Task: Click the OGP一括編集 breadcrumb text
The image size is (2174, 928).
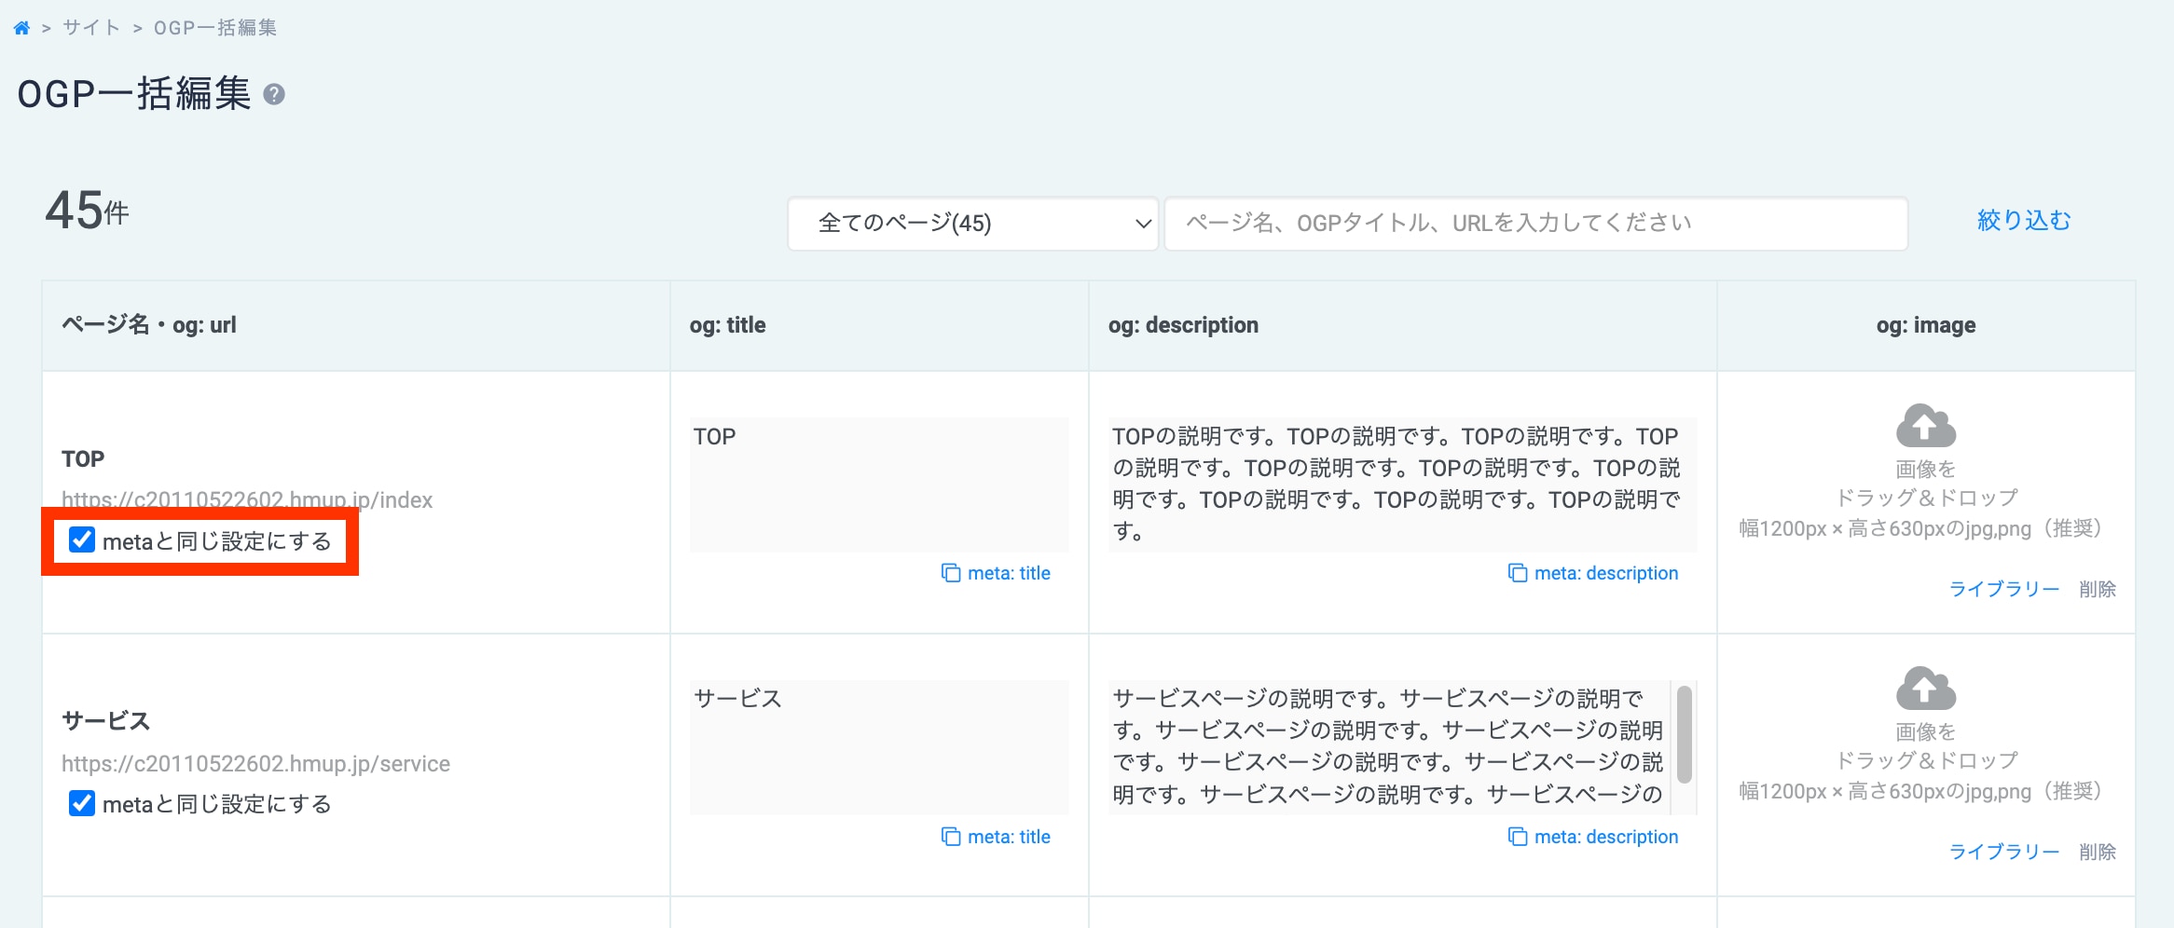Action: click(x=215, y=28)
